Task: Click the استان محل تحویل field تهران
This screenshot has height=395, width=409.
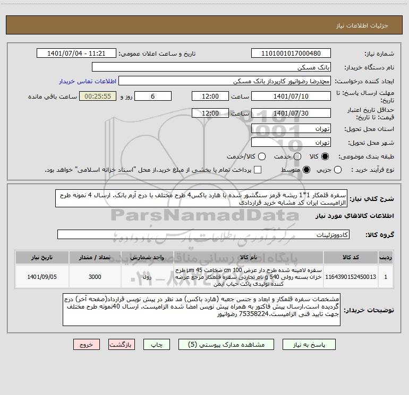Action: click(x=291, y=129)
